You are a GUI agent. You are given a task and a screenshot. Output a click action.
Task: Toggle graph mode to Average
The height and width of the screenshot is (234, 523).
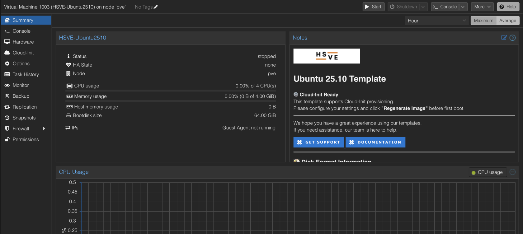508,21
